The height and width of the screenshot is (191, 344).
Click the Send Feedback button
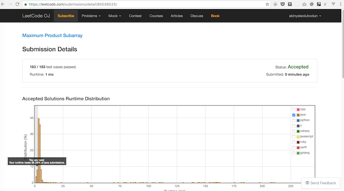click(321, 183)
